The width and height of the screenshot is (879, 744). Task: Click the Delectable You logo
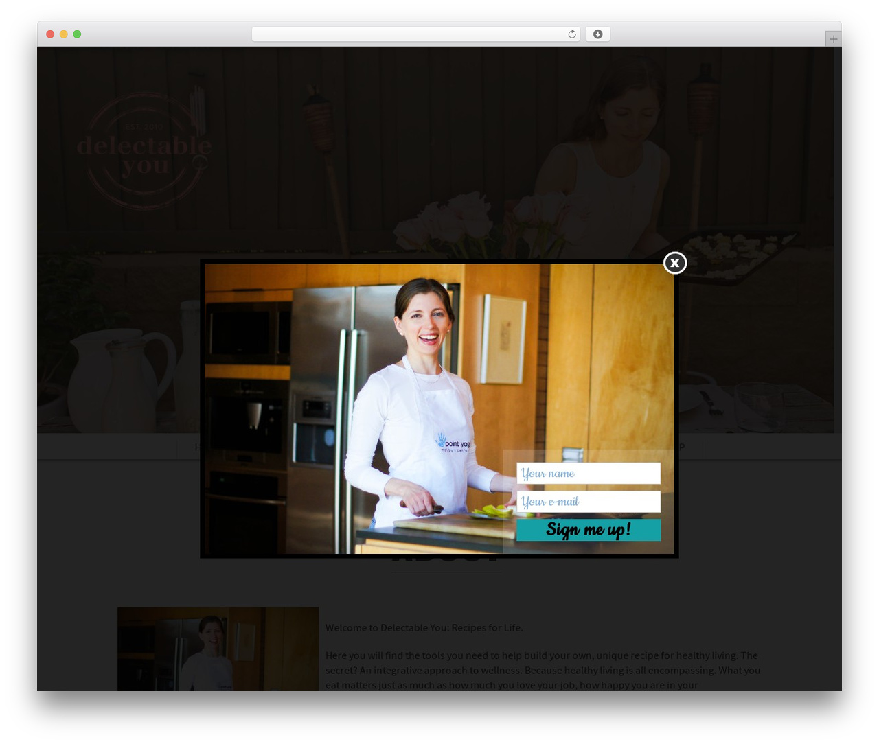[x=144, y=152]
